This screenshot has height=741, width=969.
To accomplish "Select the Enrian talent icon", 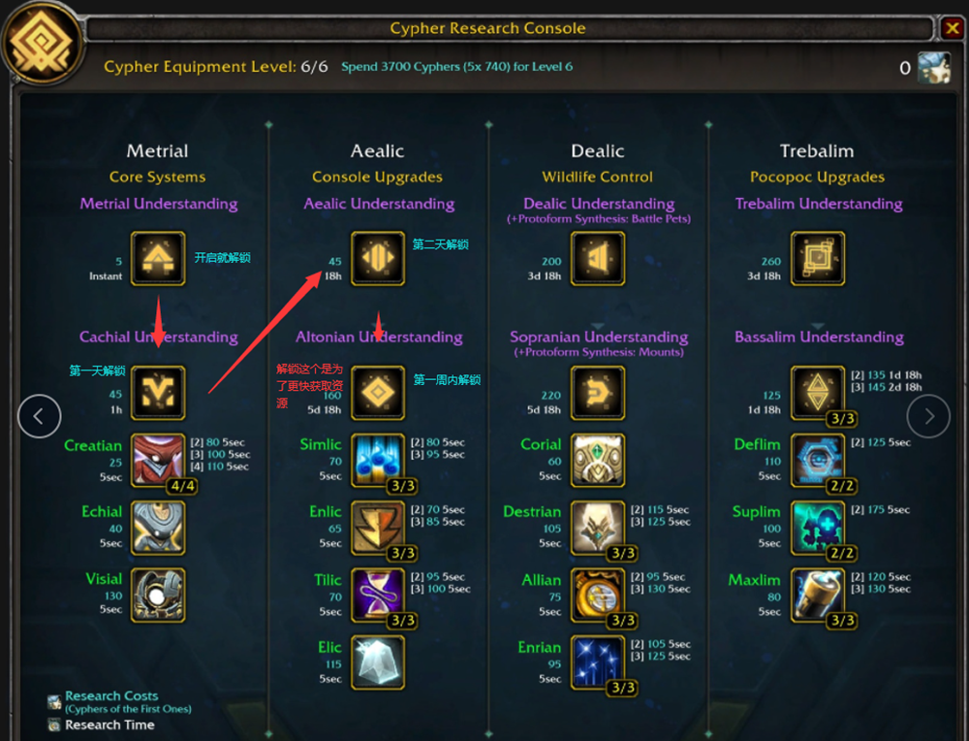I will [x=598, y=661].
